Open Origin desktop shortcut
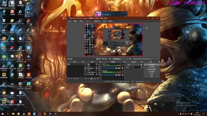207x116 pixels. click(x=28, y=22)
